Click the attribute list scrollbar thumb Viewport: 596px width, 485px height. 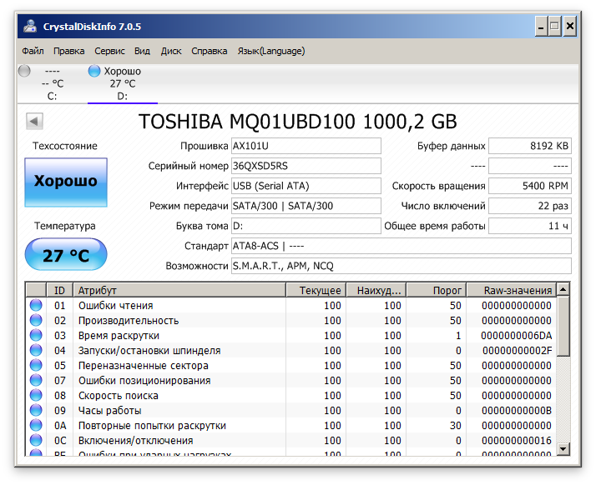(x=563, y=326)
